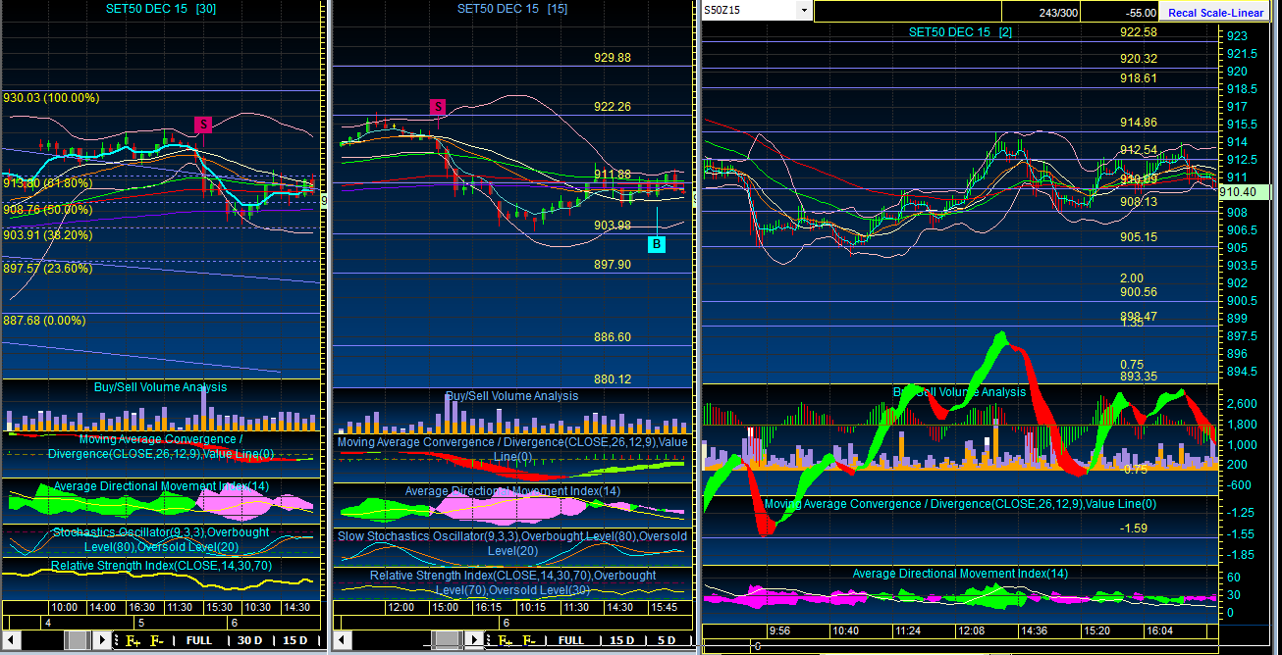Click the 880.12 level label
This screenshot has height=655, width=1282.
click(613, 379)
